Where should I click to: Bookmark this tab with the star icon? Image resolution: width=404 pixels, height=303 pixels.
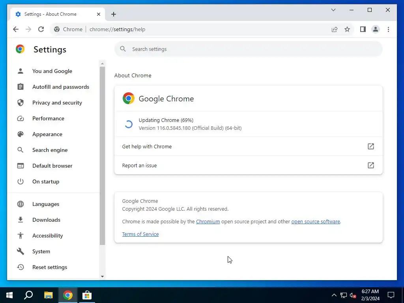pos(347,29)
